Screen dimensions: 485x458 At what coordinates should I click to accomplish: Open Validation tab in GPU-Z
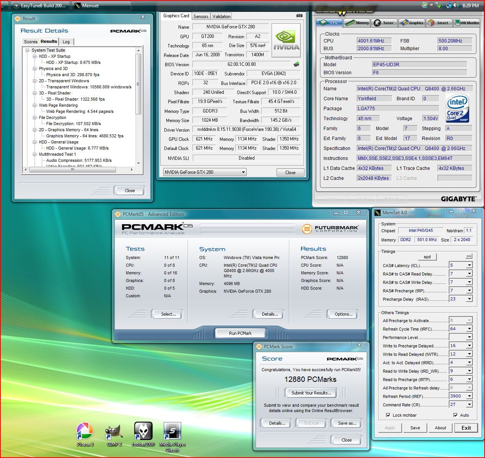(x=221, y=16)
